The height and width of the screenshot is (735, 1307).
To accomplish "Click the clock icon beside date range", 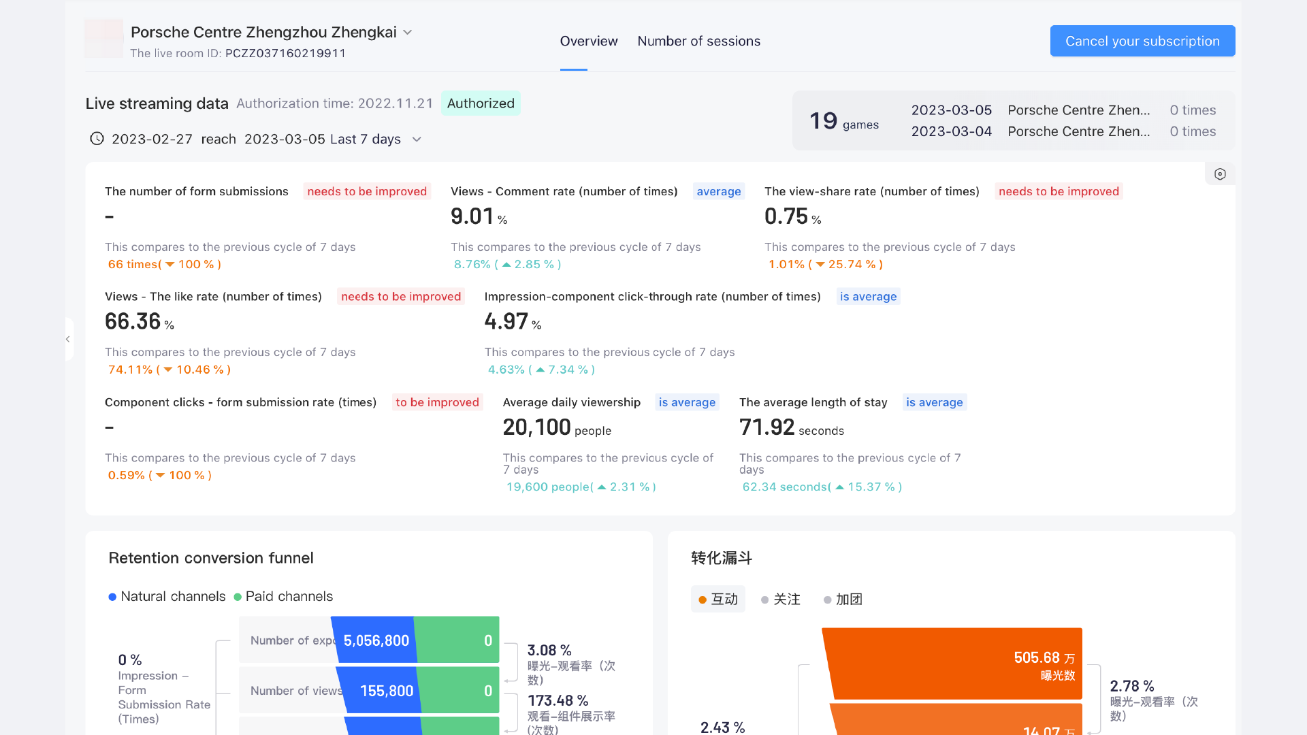I will click(x=97, y=139).
